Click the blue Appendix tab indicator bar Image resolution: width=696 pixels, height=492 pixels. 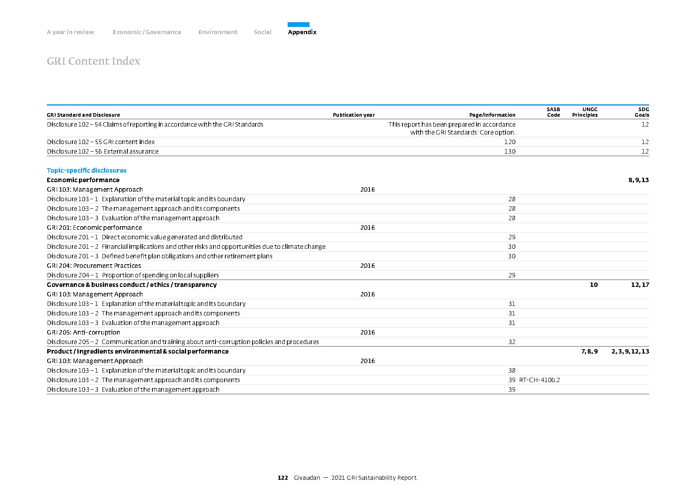(x=298, y=25)
